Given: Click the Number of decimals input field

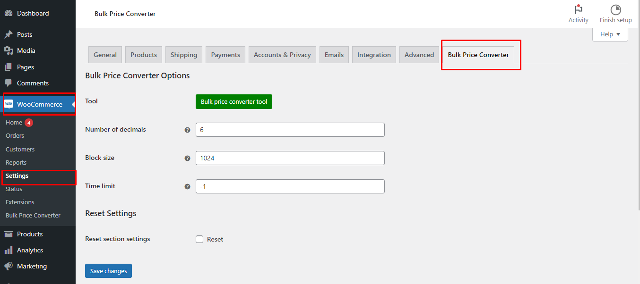Looking at the screenshot, I should [x=290, y=130].
